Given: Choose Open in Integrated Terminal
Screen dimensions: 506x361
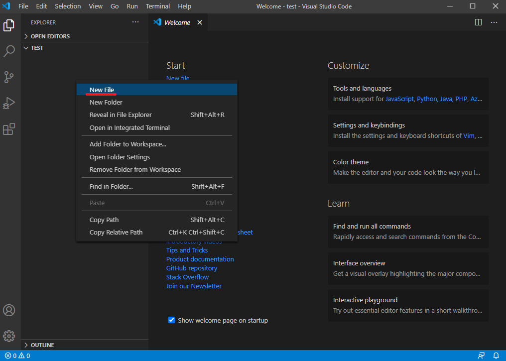Looking at the screenshot, I should pyautogui.click(x=157, y=128).
